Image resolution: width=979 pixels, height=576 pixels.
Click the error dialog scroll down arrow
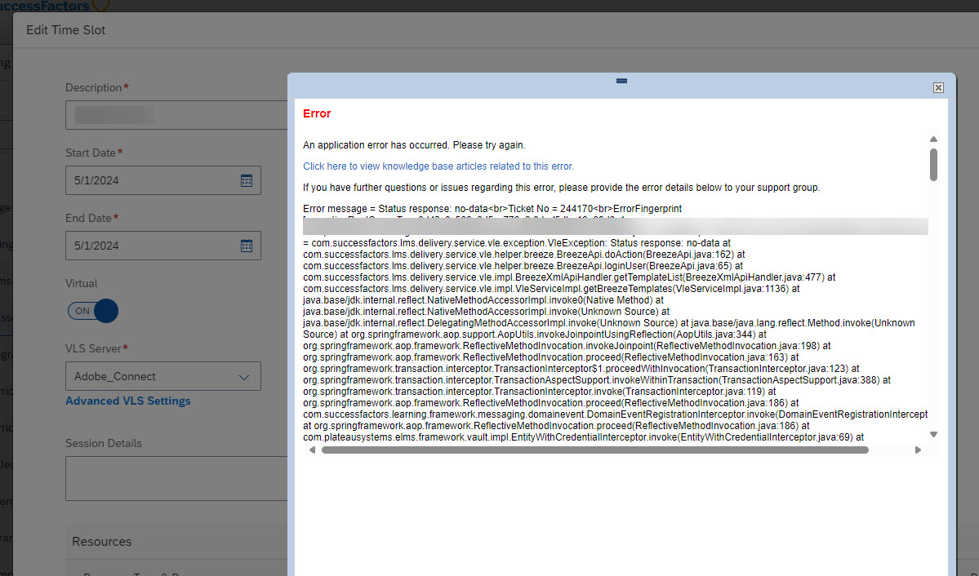pos(933,434)
